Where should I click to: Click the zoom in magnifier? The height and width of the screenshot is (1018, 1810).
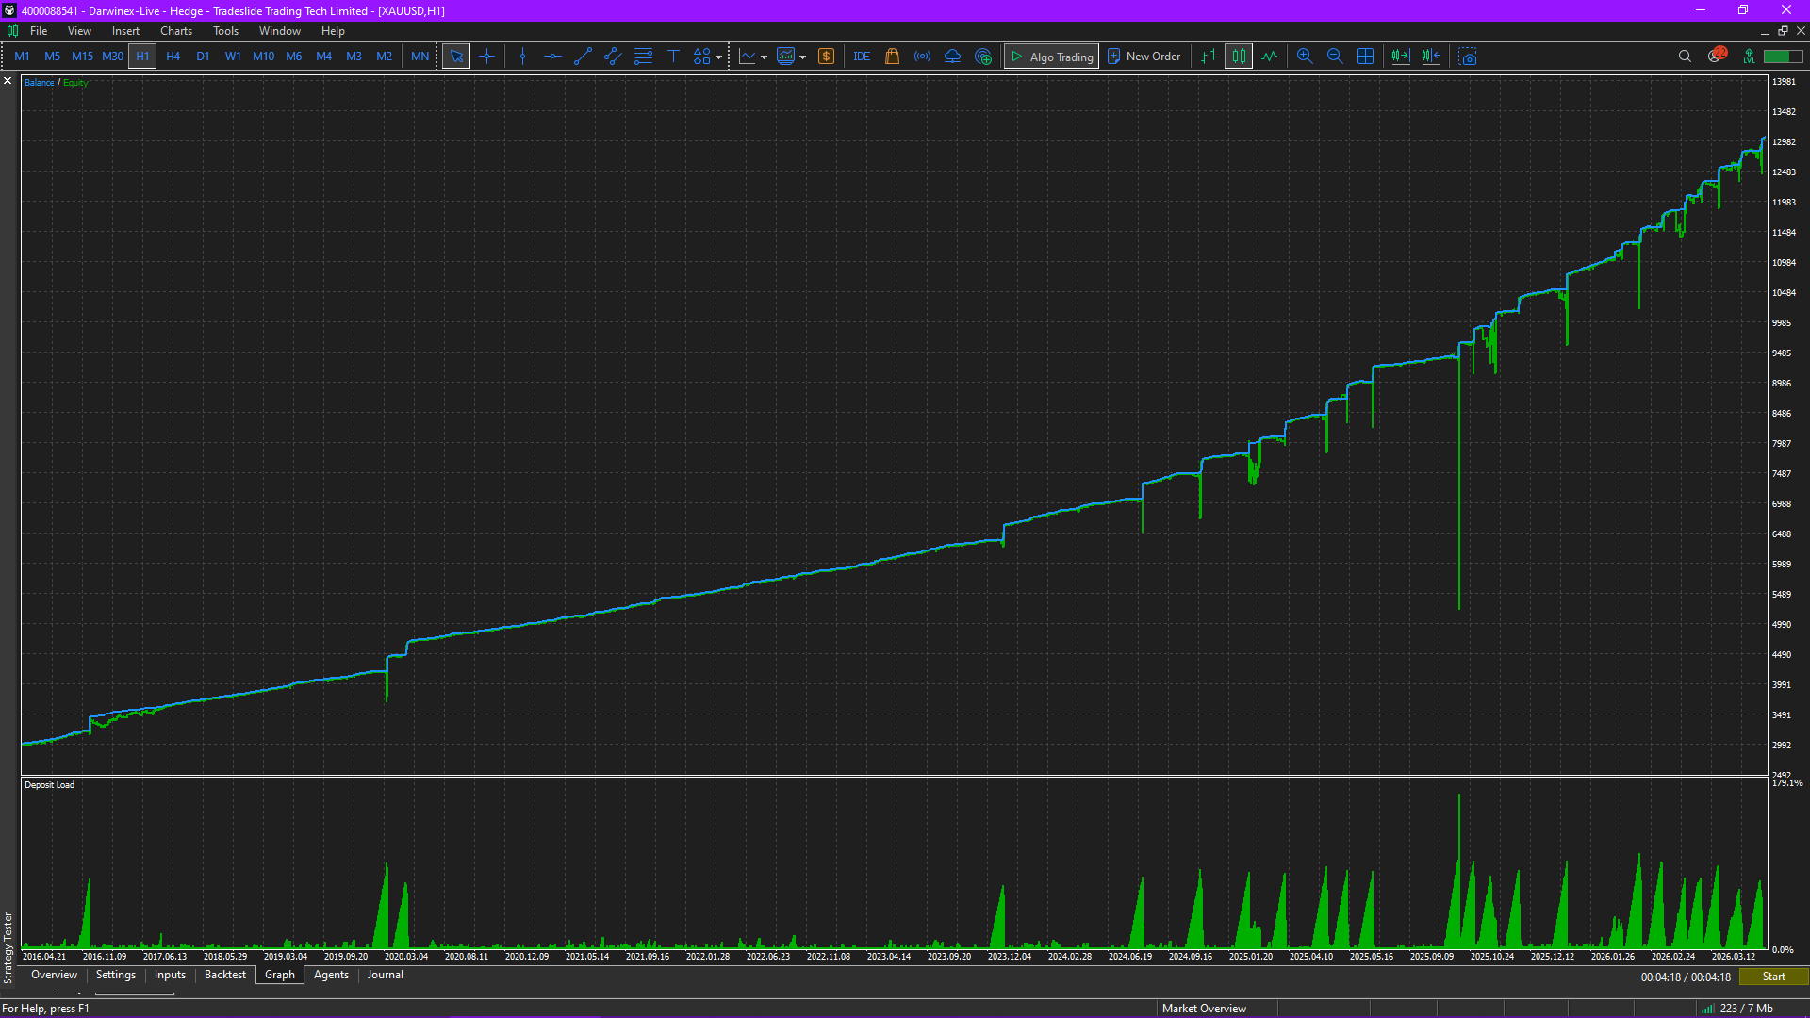point(1305,57)
